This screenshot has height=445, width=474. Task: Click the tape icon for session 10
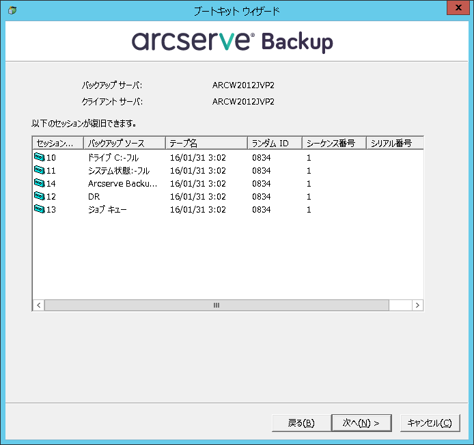pyautogui.click(x=40, y=157)
